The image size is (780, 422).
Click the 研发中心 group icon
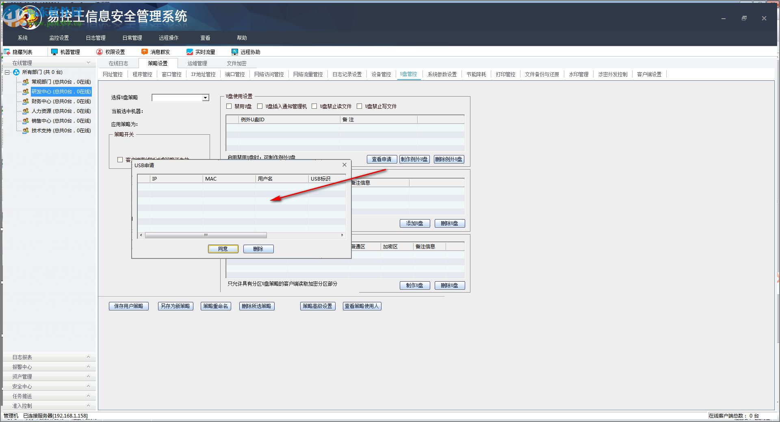coord(26,92)
